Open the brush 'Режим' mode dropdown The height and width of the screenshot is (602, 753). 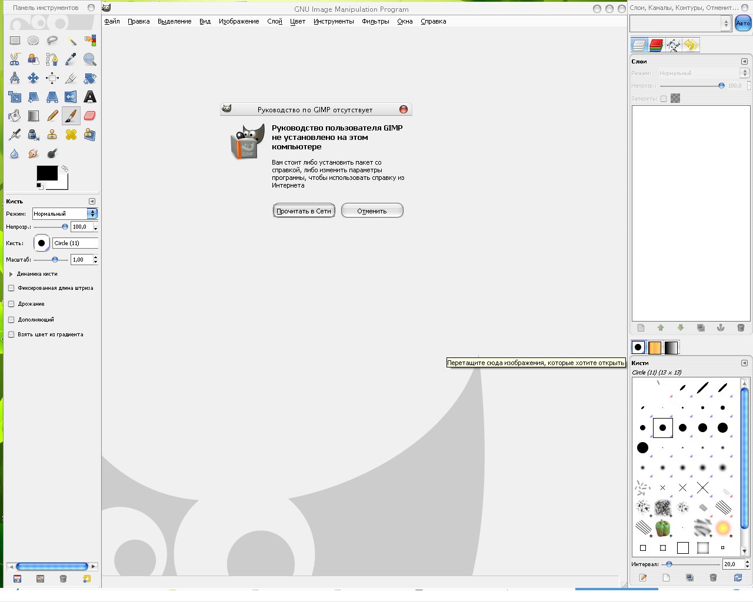point(65,213)
